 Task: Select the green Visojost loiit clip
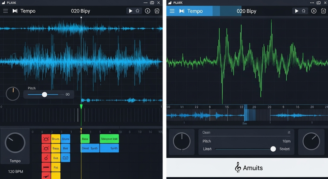109,139
